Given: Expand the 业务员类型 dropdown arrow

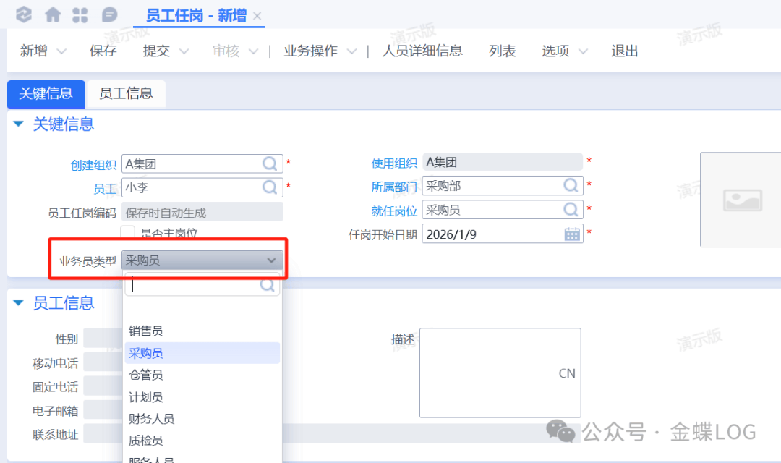Looking at the screenshot, I should pyautogui.click(x=272, y=260).
